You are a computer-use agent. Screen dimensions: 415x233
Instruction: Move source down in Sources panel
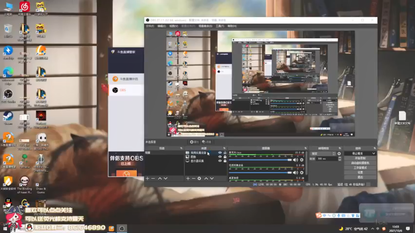pyautogui.click(x=212, y=179)
